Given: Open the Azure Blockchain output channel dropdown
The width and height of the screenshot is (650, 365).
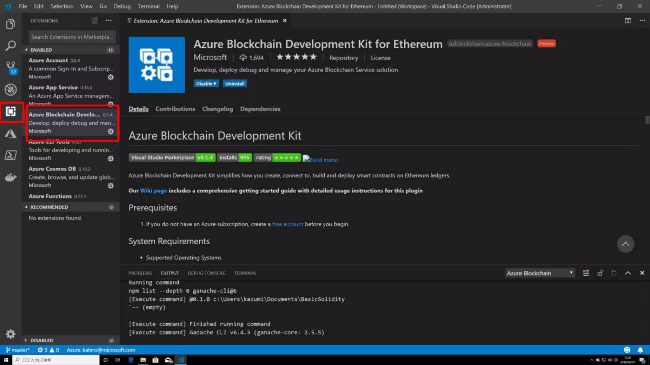Looking at the screenshot, I should (540, 273).
